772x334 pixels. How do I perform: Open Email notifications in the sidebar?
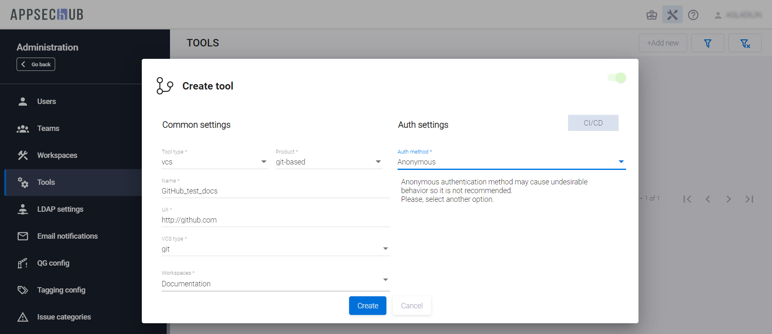click(67, 236)
